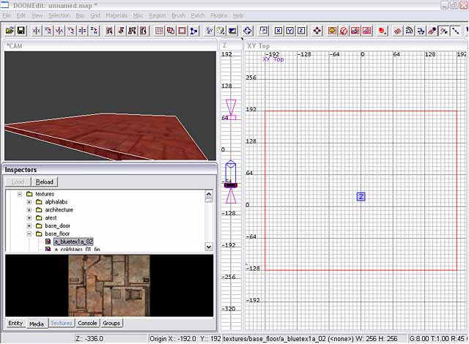Click the Open map folder icon
The height and width of the screenshot is (344, 469).
[9, 31]
